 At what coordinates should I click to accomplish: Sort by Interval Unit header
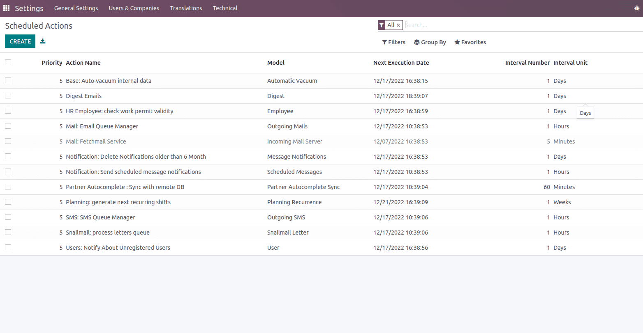click(x=571, y=63)
